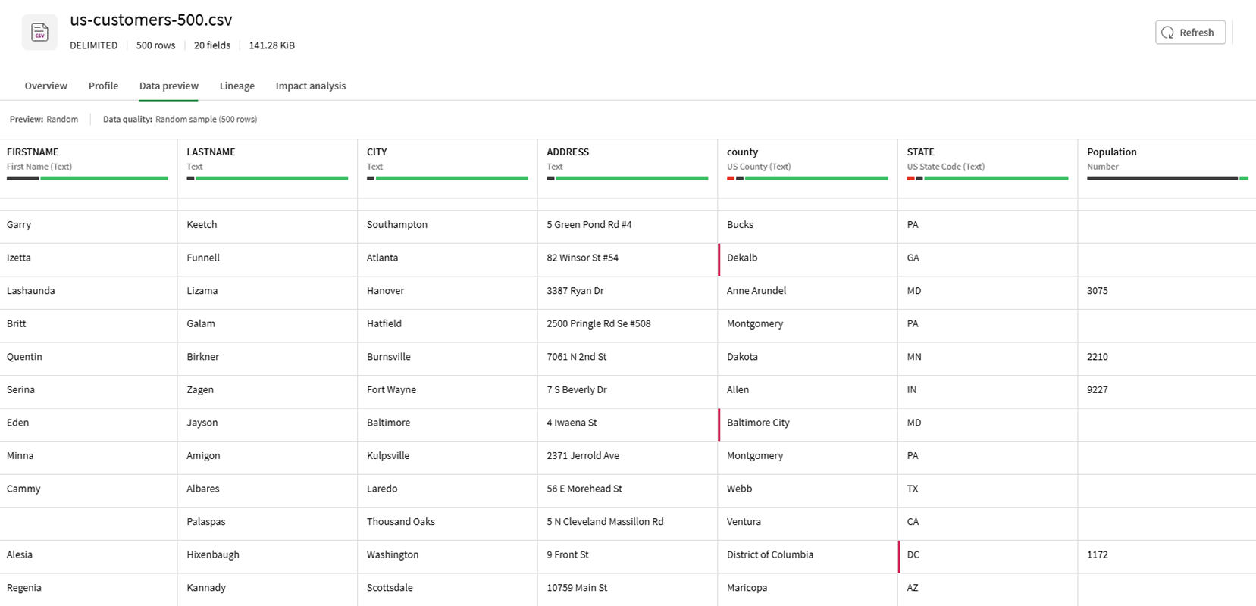Click the Population column header
1256x606 pixels.
click(1111, 152)
